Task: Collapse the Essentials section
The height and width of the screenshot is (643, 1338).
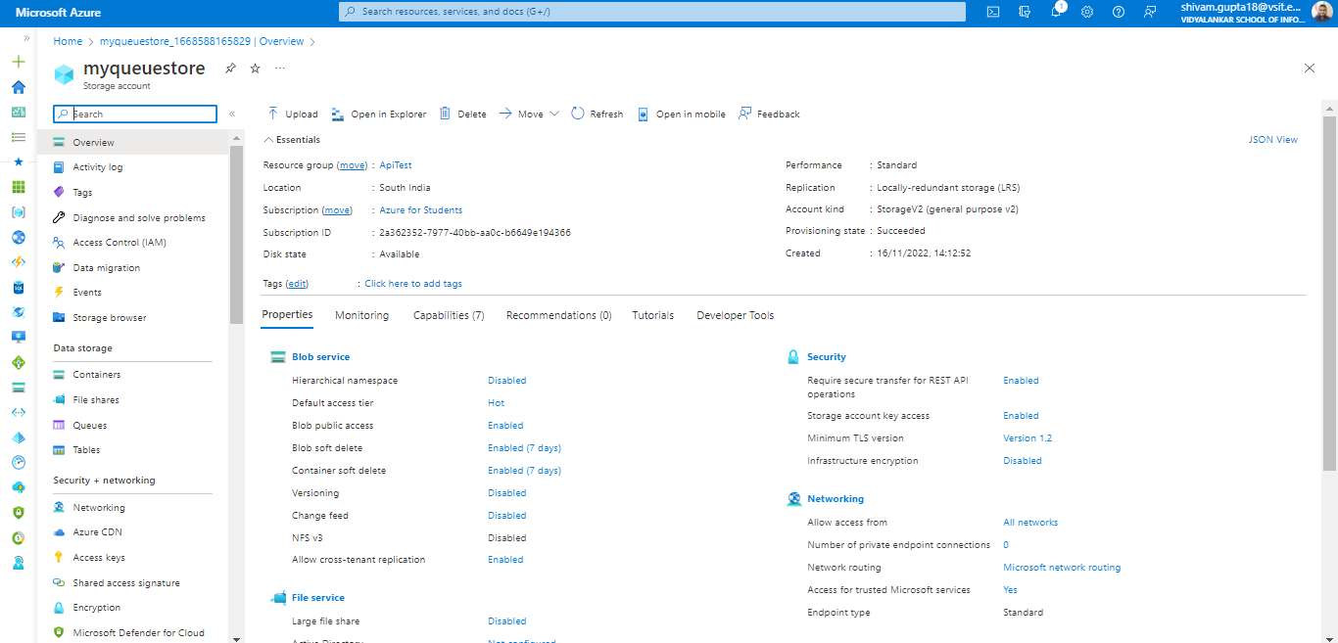Action: [292, 140]
